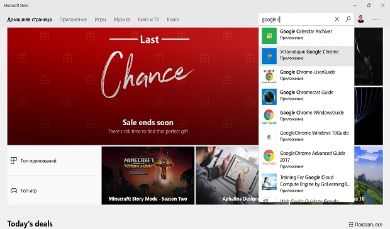Click the Топ приложений grid icon

point(14,160)
